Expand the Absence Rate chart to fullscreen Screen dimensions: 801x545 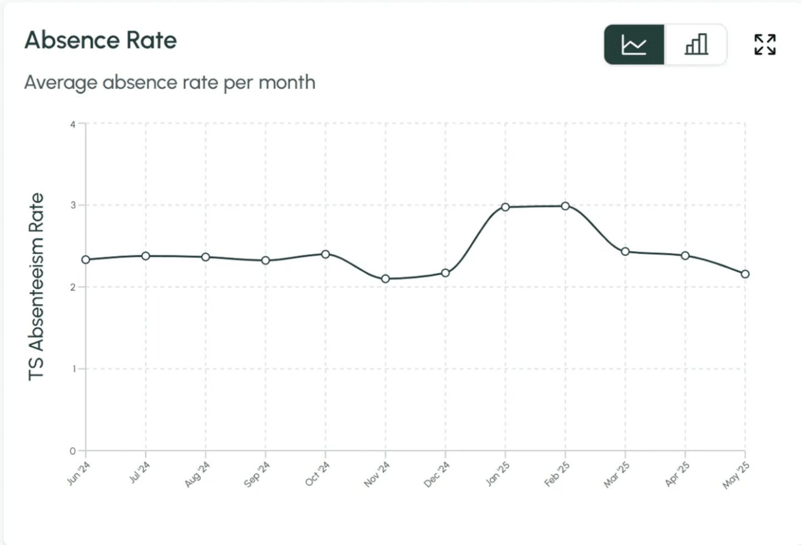tap(765, 44)
